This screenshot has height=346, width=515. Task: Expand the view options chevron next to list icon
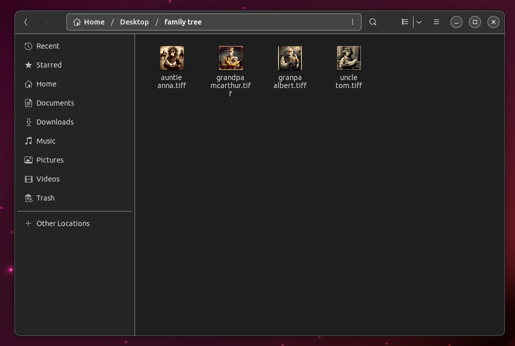[x=419, y=22]
